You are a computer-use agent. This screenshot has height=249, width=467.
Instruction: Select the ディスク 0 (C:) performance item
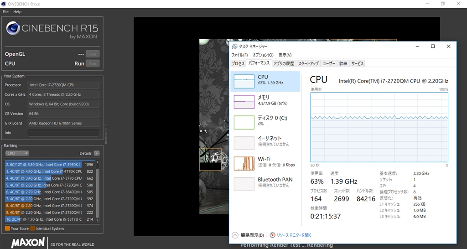tap(265, 122)
